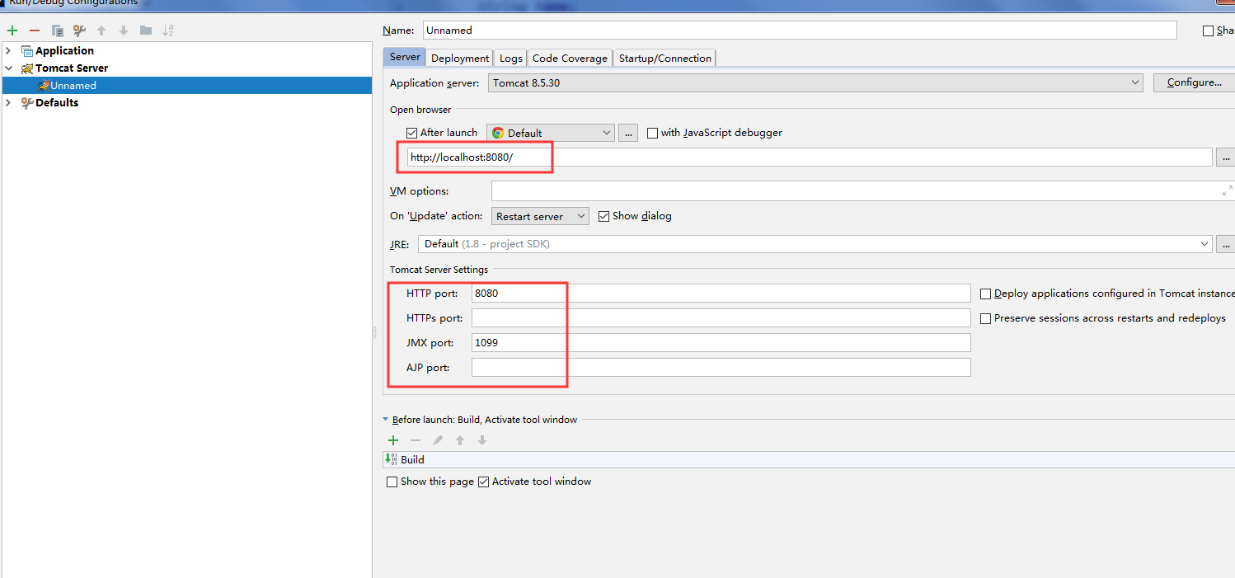Toggle Show dialog checkbox
Screen dimensions: 1235x578
click(604, 216)
